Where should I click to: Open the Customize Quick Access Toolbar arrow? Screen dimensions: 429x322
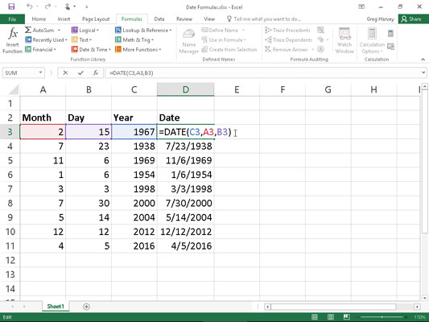86,6
